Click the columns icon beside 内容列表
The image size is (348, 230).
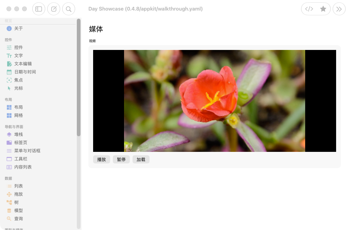tap(9, 167)
